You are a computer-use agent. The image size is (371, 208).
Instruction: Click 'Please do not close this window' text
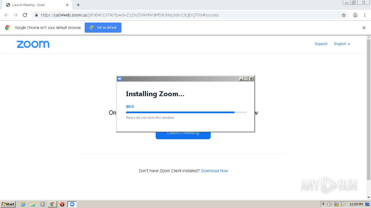coord(150,118)
